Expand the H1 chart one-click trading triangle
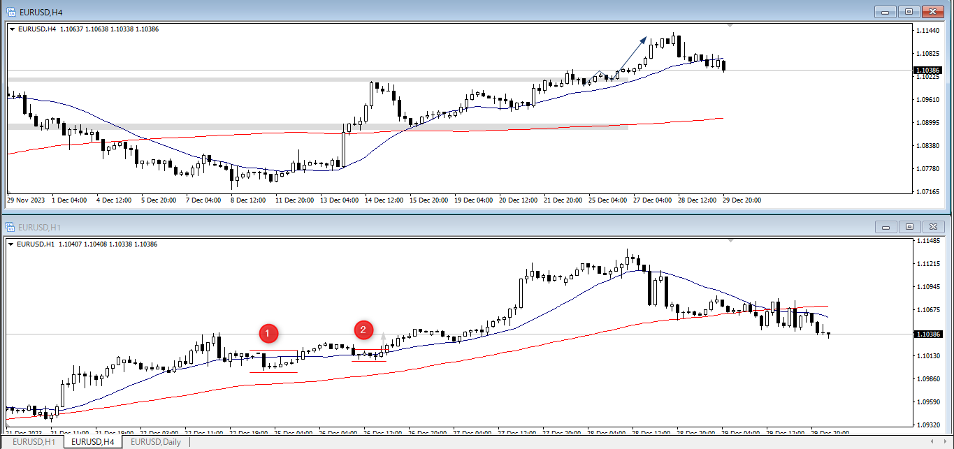The image size is (954, 449). (x=12, y=244)
